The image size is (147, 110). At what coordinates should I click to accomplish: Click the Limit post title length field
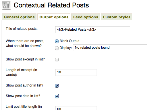click(76, 108)
